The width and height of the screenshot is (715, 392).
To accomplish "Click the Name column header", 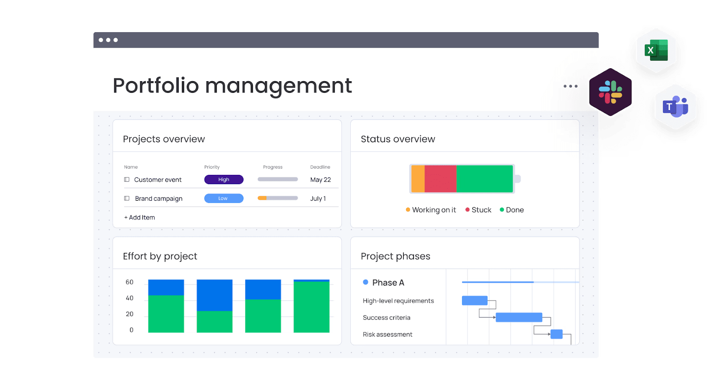I will coord(131,167).
